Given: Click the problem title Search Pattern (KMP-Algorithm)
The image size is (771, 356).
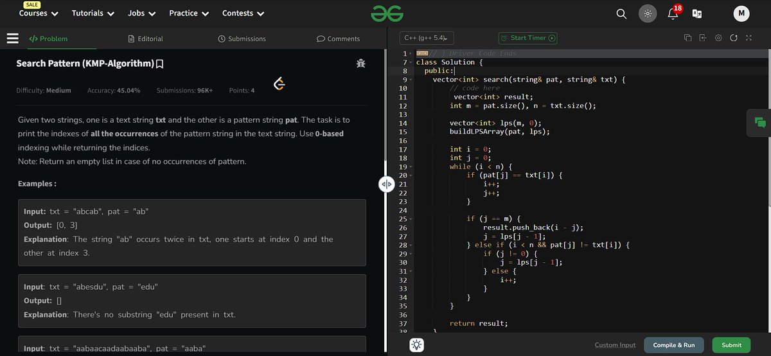Looking at the screenshot, I should [85, 64].
